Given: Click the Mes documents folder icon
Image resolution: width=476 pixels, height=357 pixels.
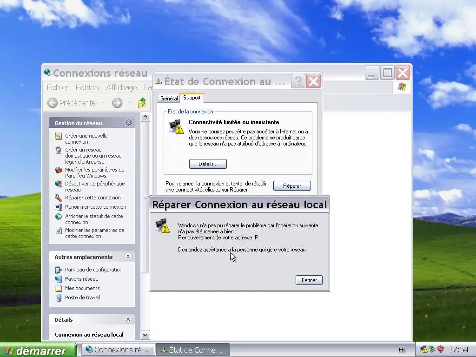Looking at the screenshot, I should [58, 288].
